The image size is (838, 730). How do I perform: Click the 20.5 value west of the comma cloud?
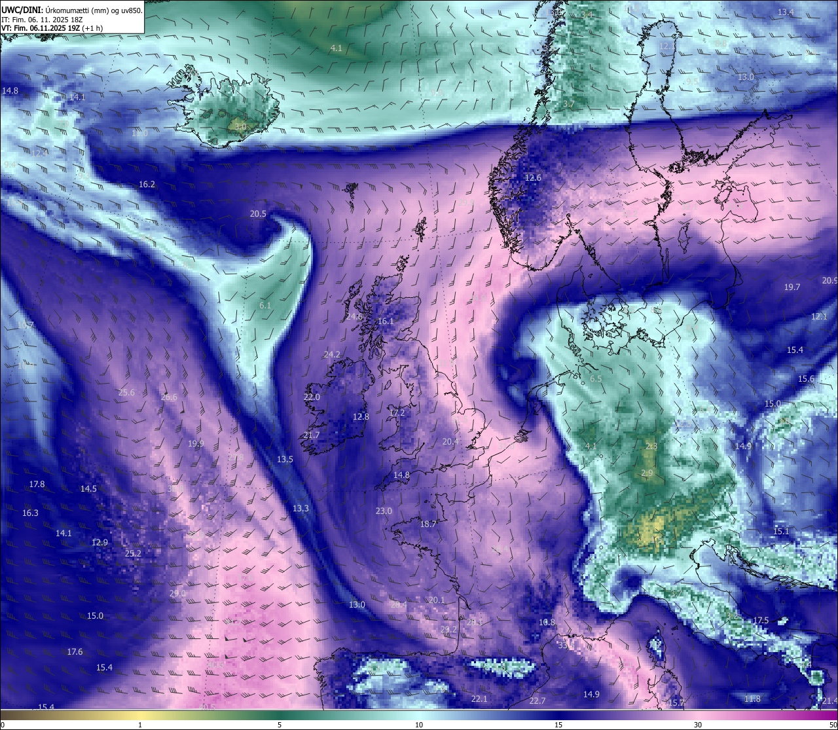coord(258,214)
